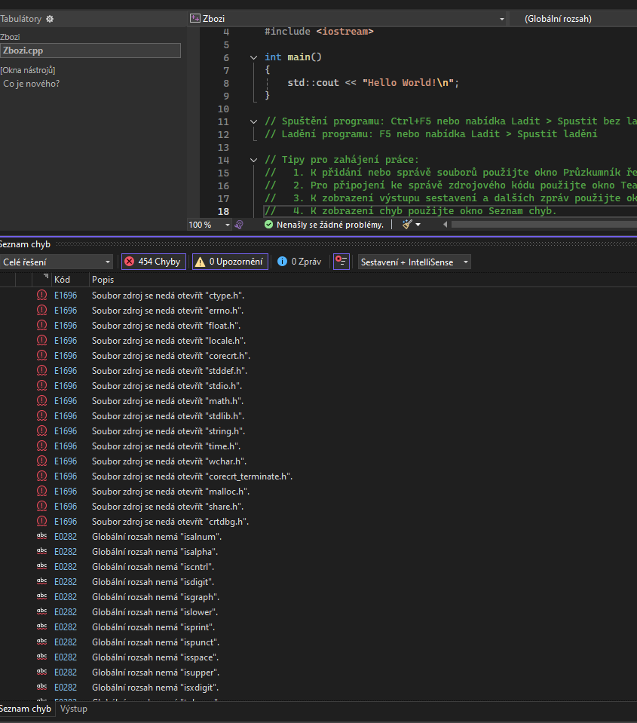
Task: Click the code cleanup broom icon
Action: [408, 225]
